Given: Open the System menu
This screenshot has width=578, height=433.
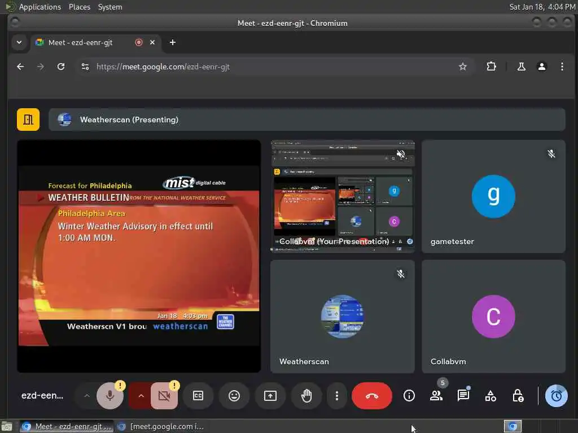Looking at the screenshot, I should (x=110, y=7).
